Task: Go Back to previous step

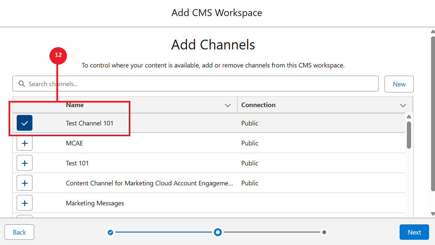Action: coord(19,232)
